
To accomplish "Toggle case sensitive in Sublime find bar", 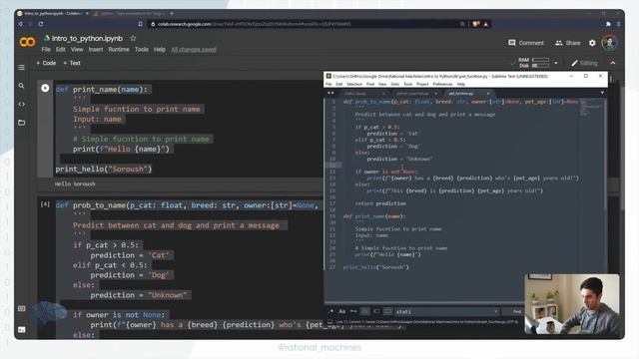I will pyautogui.click(x=342, y=312).
